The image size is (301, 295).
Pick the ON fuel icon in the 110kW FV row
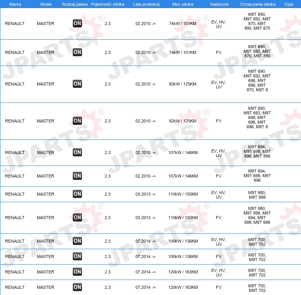(x=77, y=218)
